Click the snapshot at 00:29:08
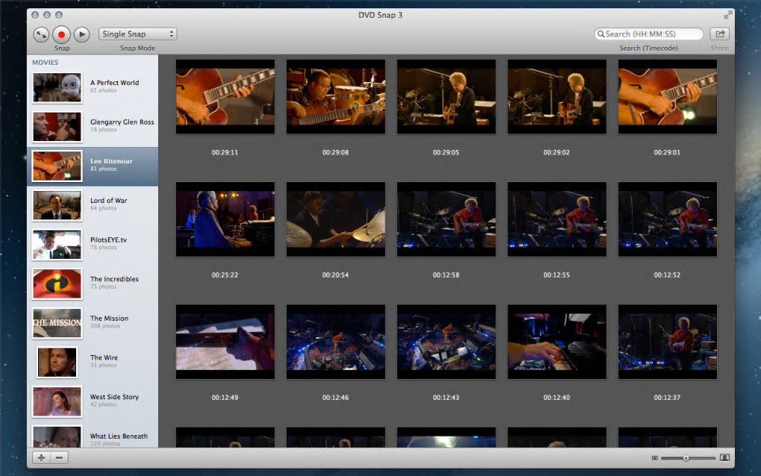761x476 pixels. click(x=336, y=96)
